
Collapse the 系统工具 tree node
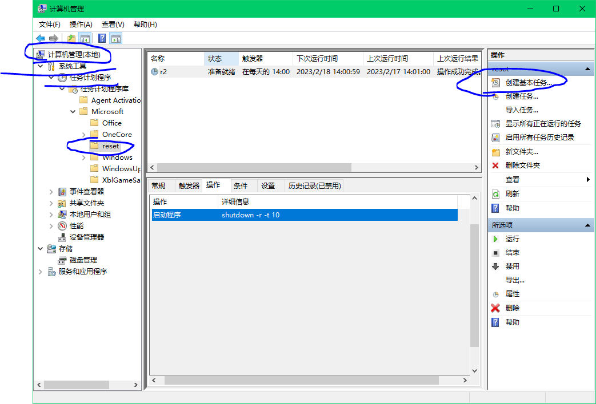(x=41, y=66)
